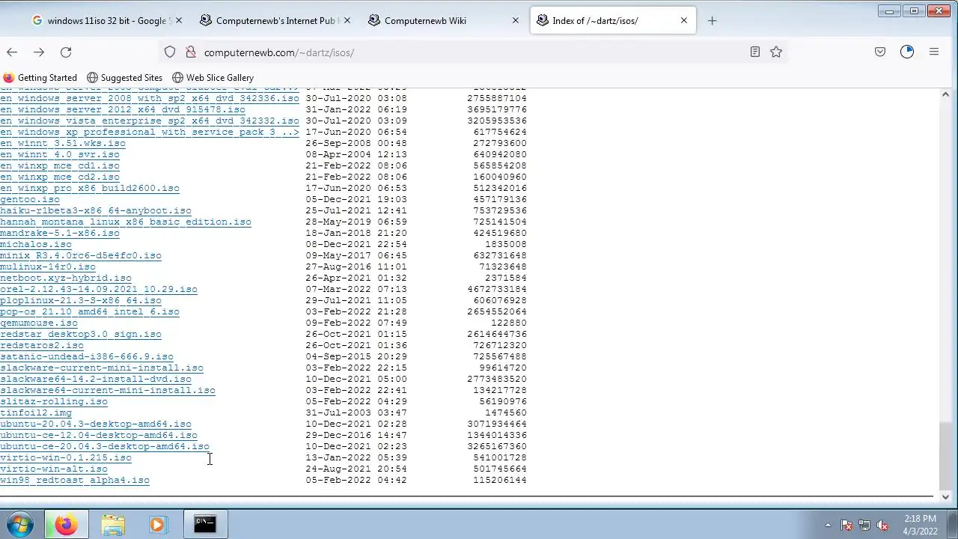Download win98_redtoast_alpha4.iso
Image resolution: width=958 pixels, height=539 pixels.
pos(75,480)
